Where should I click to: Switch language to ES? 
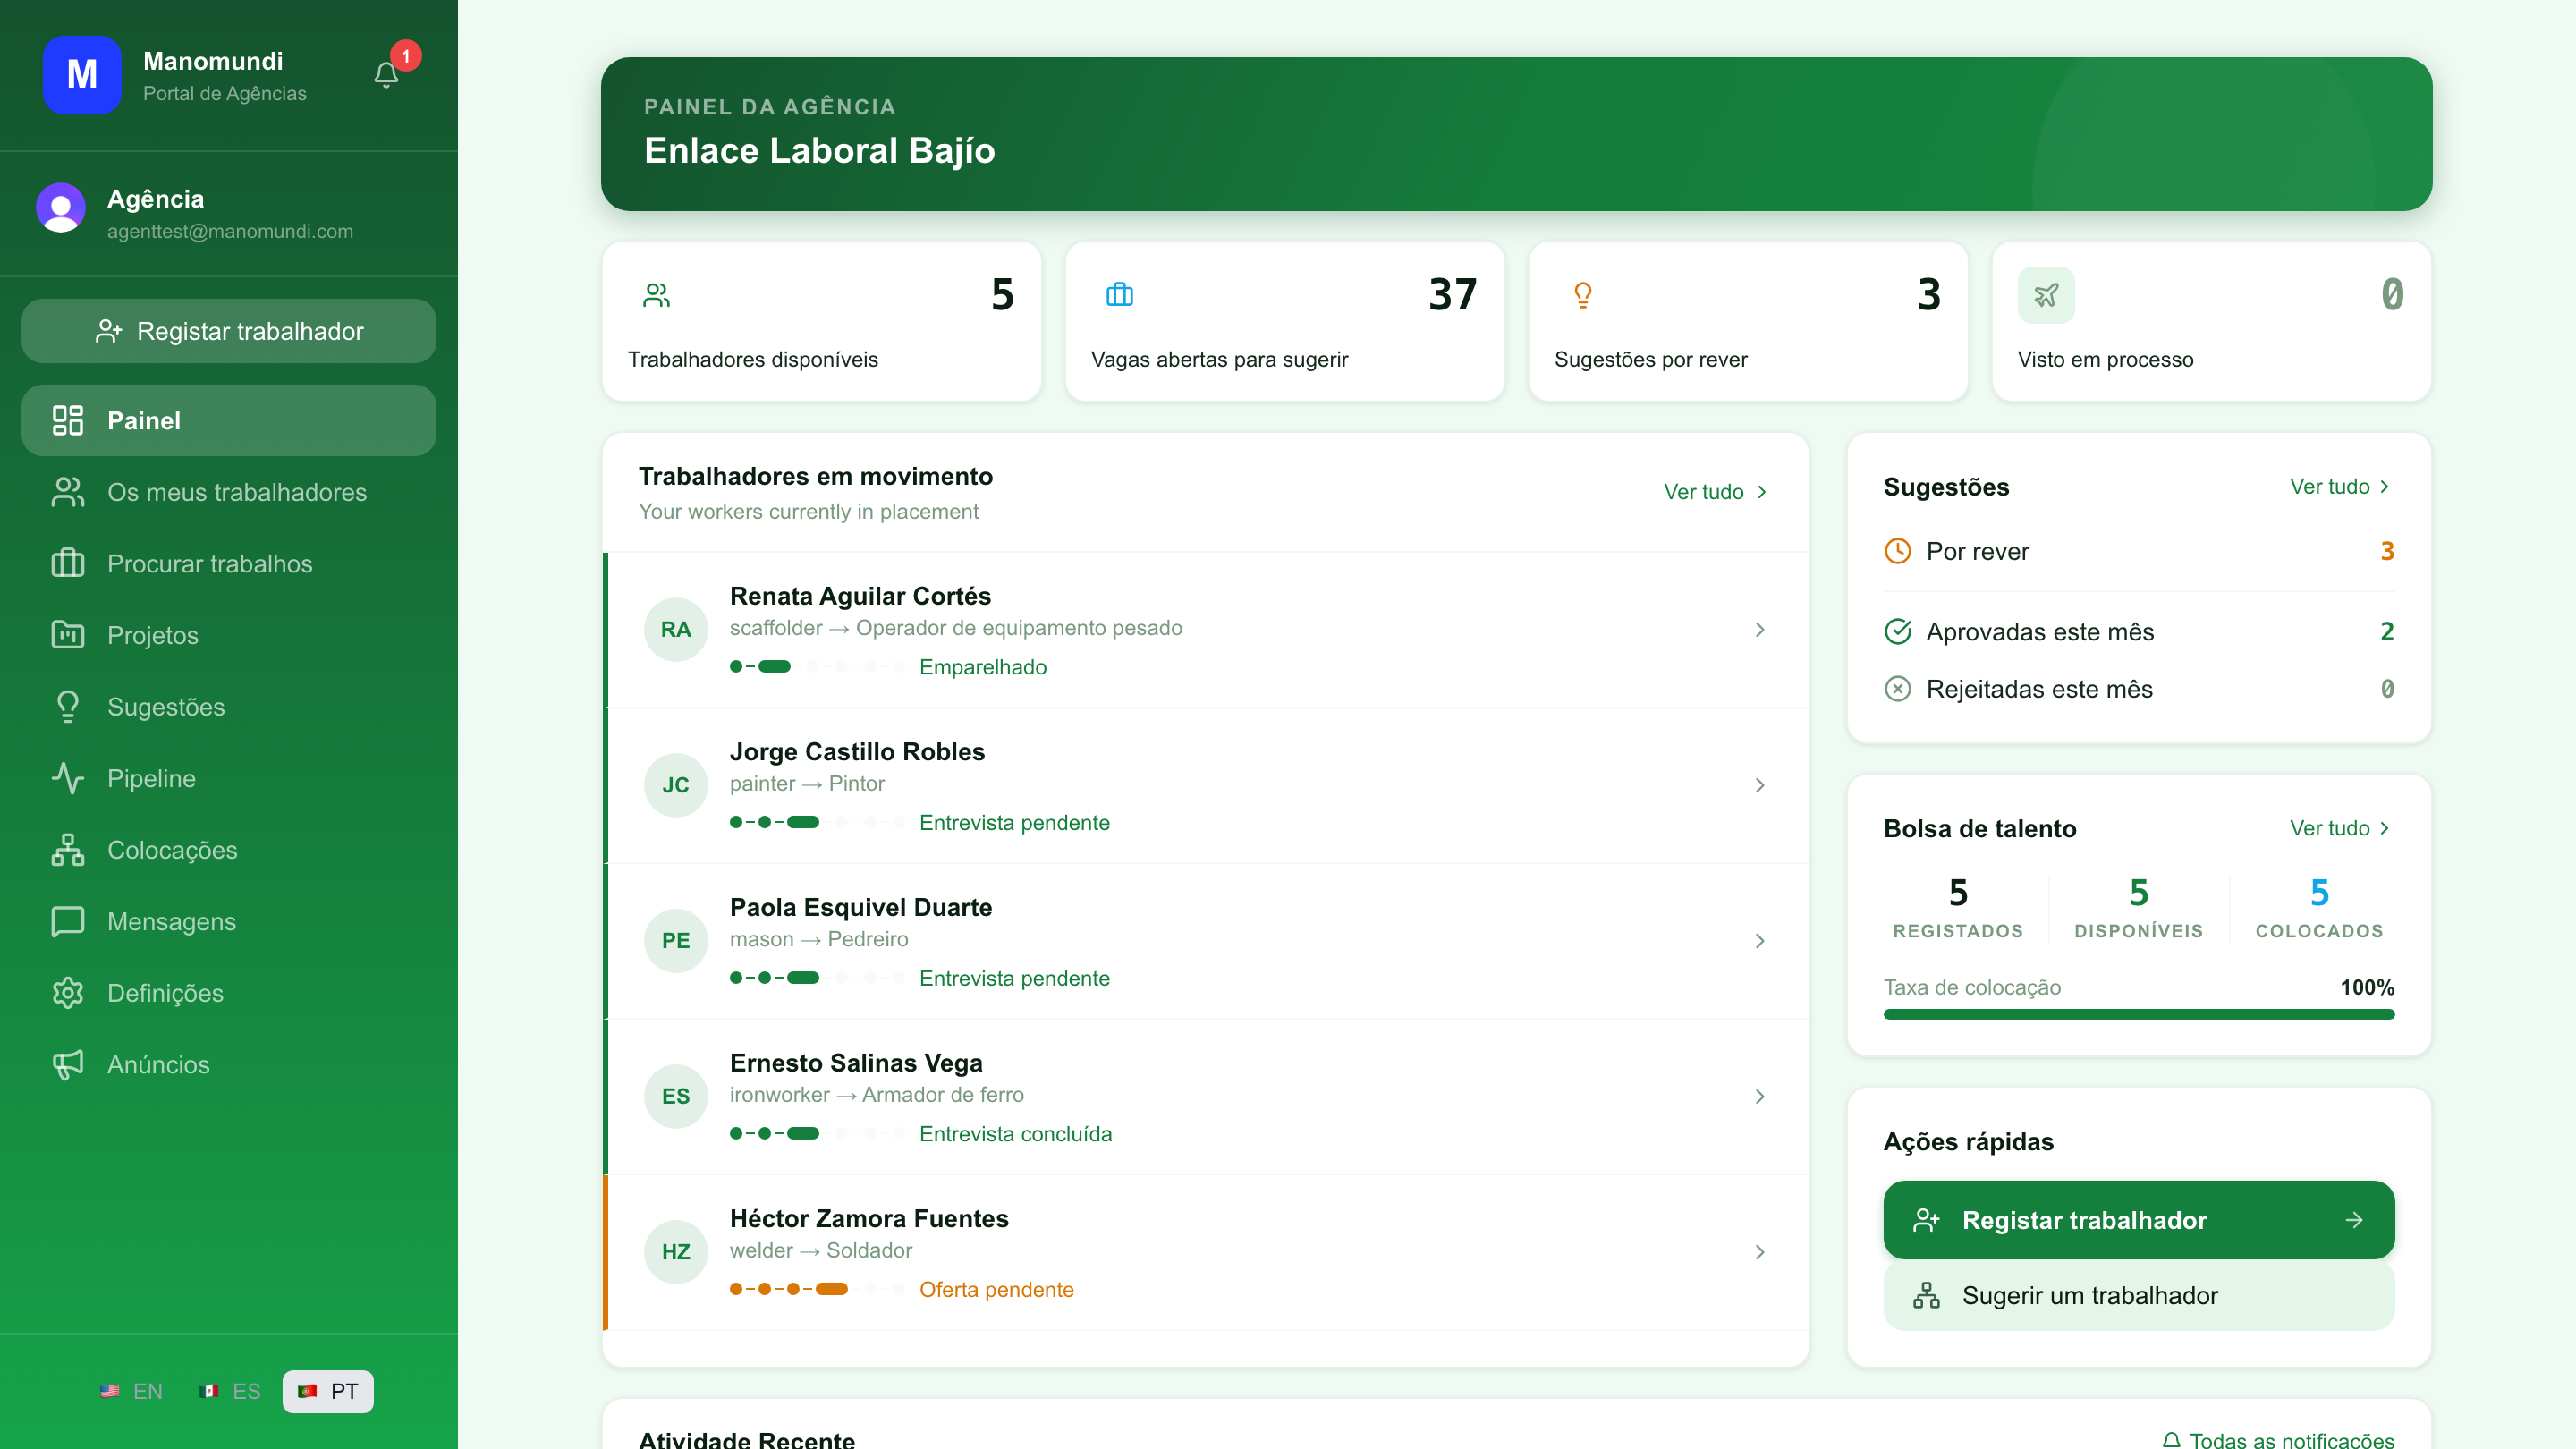click(x=231, y=1391)
